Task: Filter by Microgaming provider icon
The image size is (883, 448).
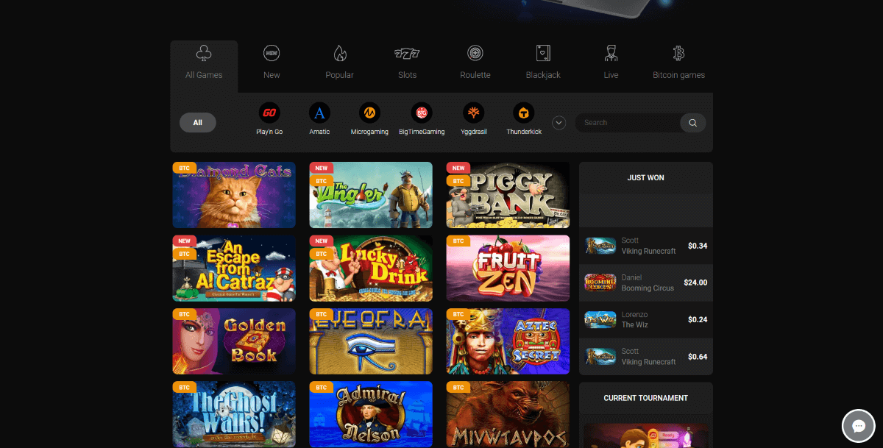Action: pyautogui.click(x=369, y=113)
